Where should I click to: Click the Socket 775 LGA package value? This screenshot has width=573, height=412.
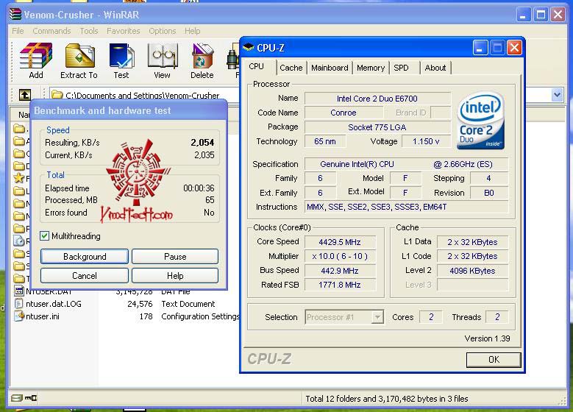(x=377, y=127)
